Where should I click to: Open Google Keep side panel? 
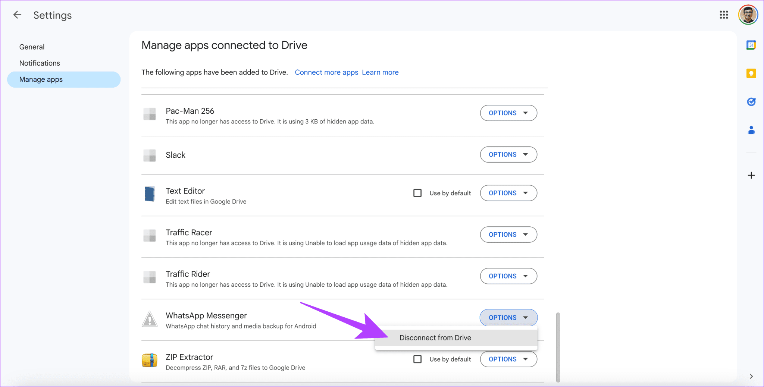[x=751, y=73]
